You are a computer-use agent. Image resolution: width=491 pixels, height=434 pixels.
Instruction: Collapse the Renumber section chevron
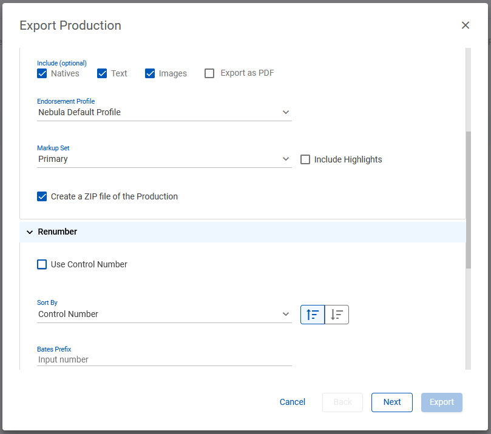click(30, 232)
